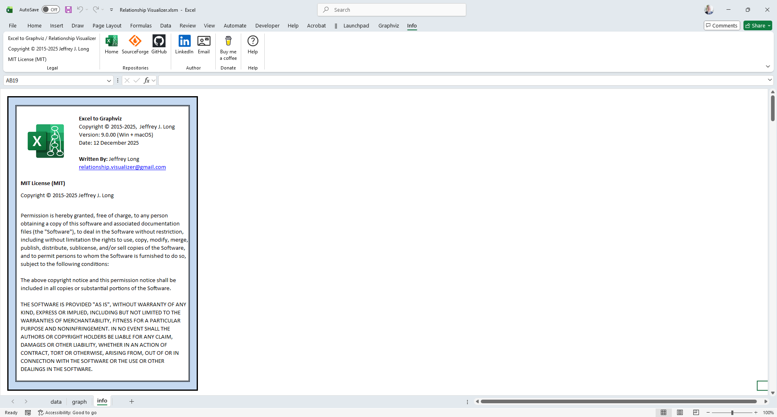Switch to the graph worksheet tab
This screenshot has width=777, height=417.
79,402
